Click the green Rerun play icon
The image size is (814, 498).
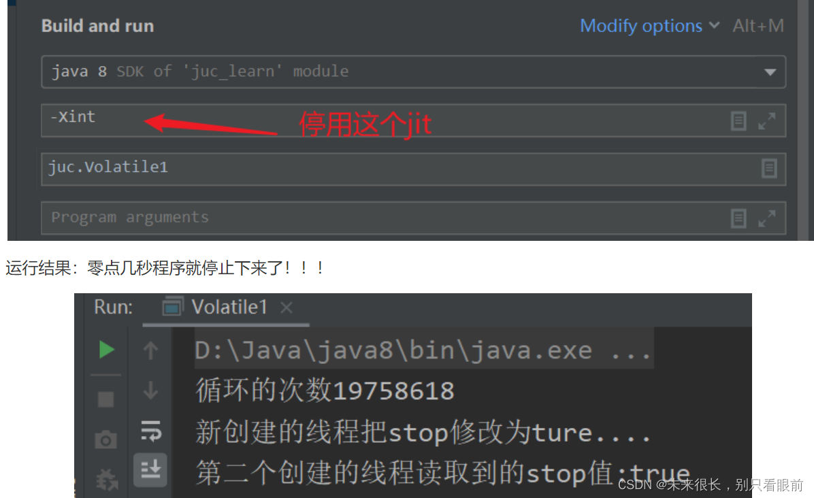(107, 350)
